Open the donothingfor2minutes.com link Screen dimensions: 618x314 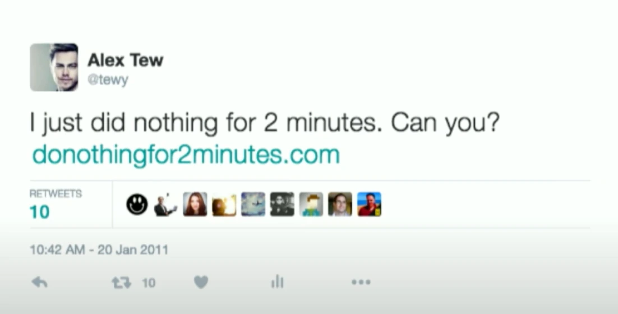coord(186,154)
